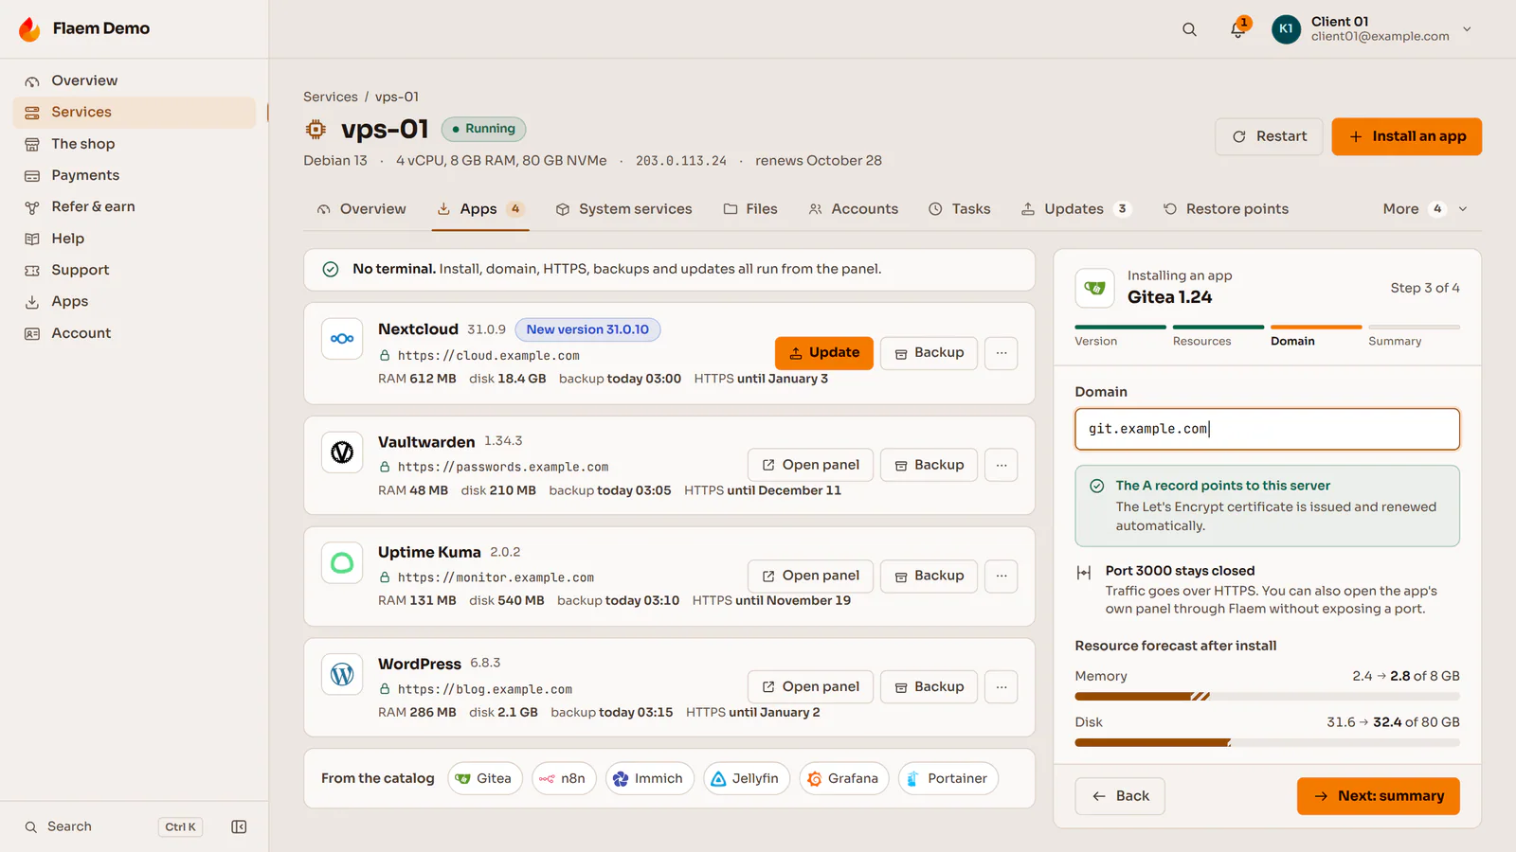Open the Restore points tab

coord(1226,209)
